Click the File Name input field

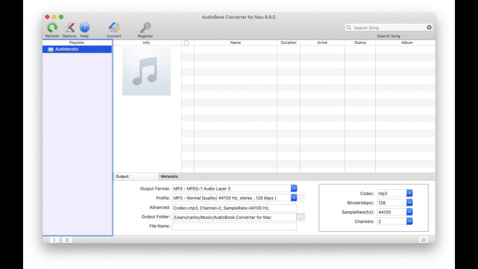(x=234, y=227)
